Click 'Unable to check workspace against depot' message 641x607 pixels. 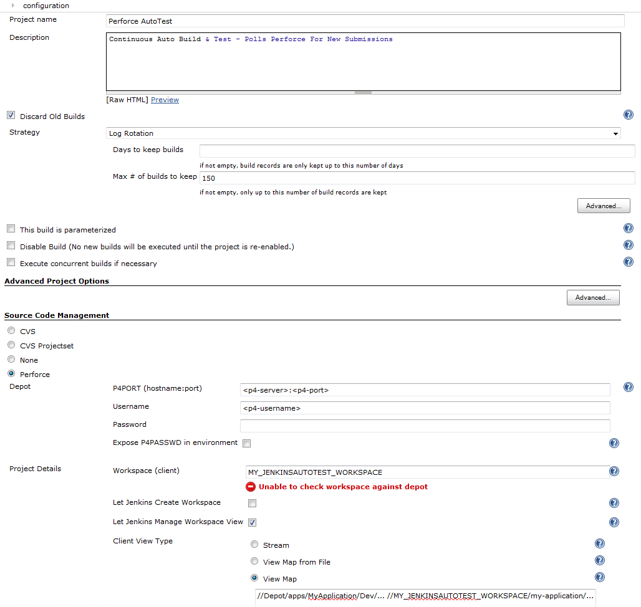click(x=343, y=487)
